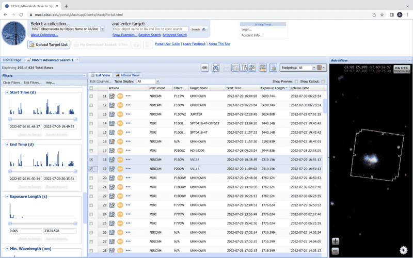Click the browser share icon
This screenshot has width=413, height=258.
(374, 15)
